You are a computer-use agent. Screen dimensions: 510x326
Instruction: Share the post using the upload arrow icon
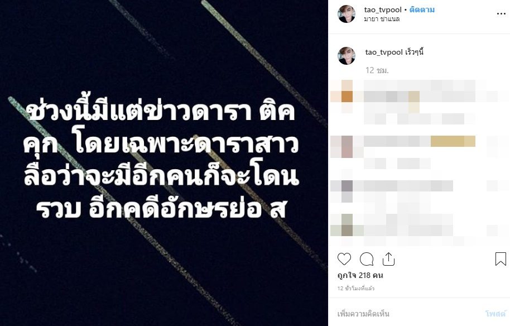[389, 259]
